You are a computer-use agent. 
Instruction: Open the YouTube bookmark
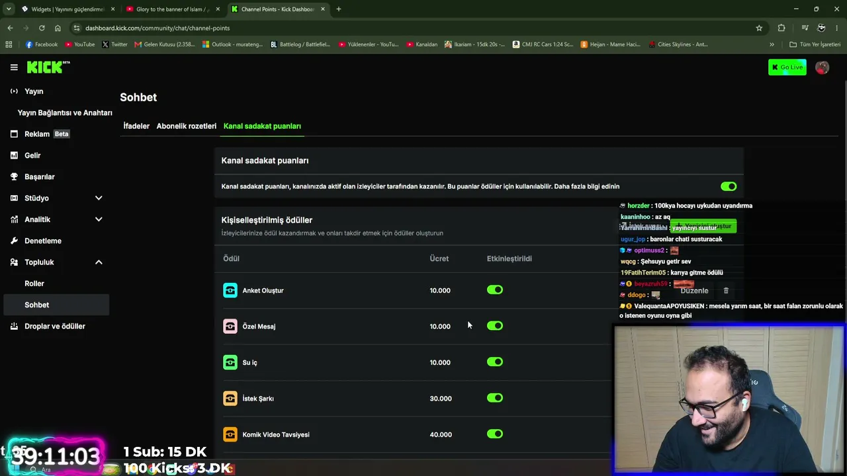pyautogui.click(x=79, y=44)
